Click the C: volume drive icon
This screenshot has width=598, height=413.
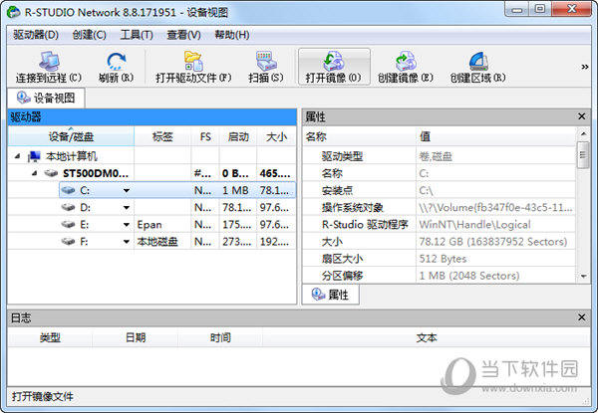[68, 190]
